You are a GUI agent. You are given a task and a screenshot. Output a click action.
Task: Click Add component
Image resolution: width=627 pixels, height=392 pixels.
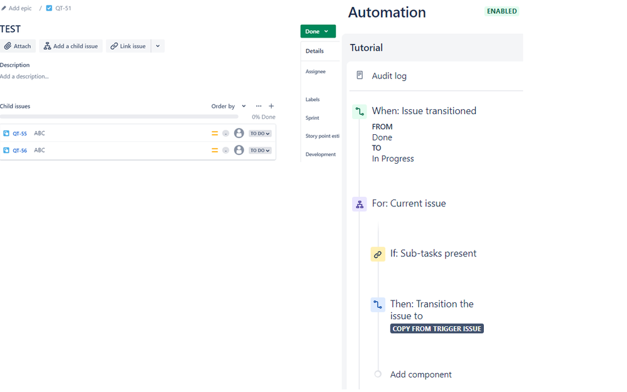(421, 374)
